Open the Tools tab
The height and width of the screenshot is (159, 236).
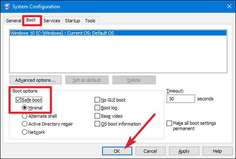[x=90, y=21]
